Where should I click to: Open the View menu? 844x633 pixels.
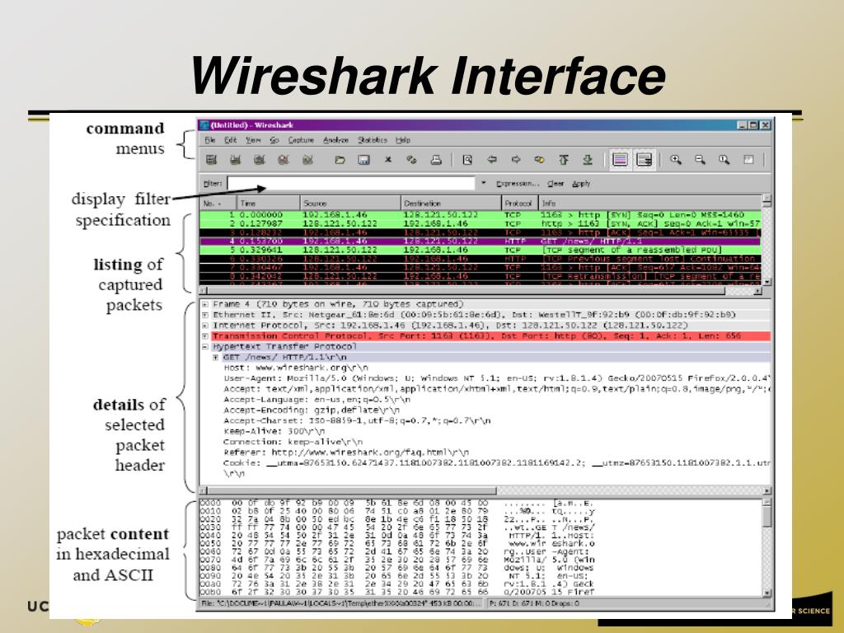point(253,140)
